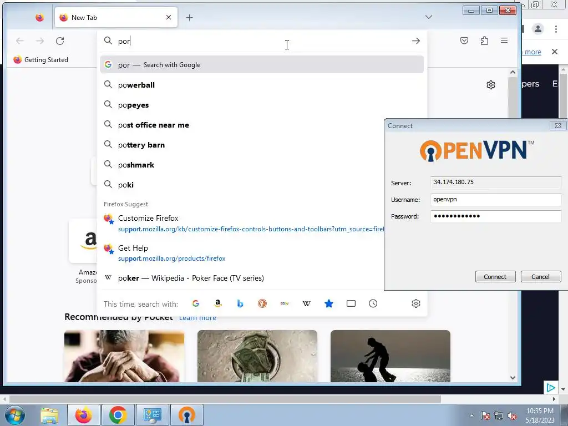Choose the powerball suggestion

(x=262, y=85)
